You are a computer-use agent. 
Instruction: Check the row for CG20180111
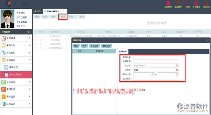pyautogui.click(x=35, y=44)
